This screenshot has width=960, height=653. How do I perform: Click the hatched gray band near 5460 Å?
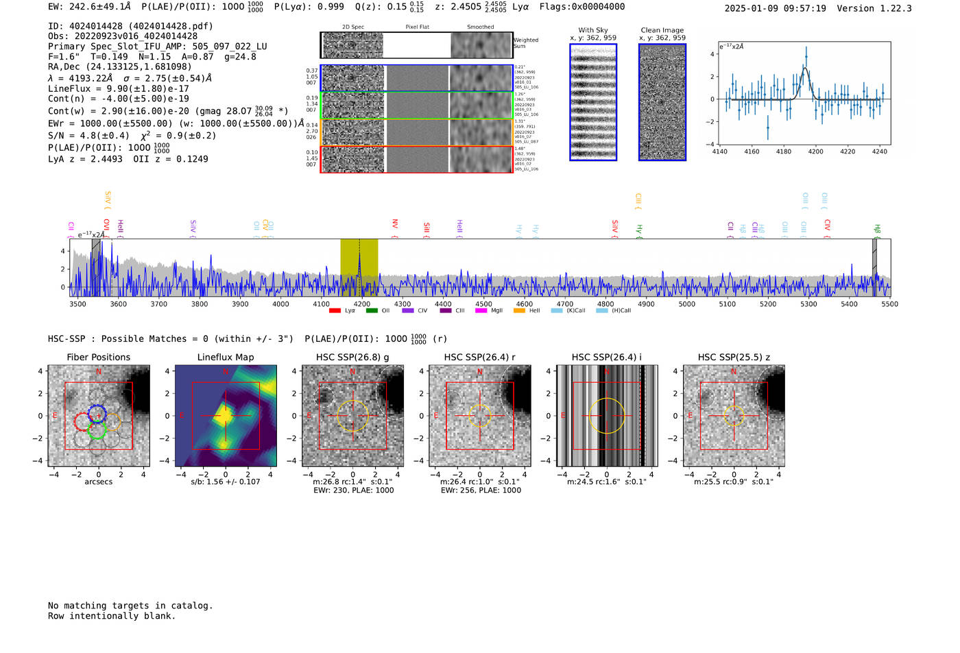point(874,267)
